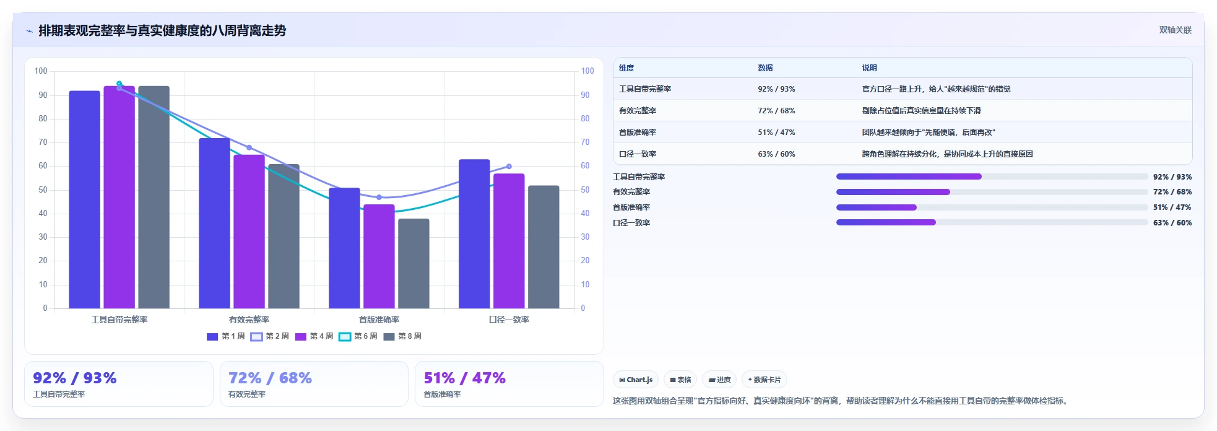Click the 工具自带完整率 progress bar

pos(992,176)
